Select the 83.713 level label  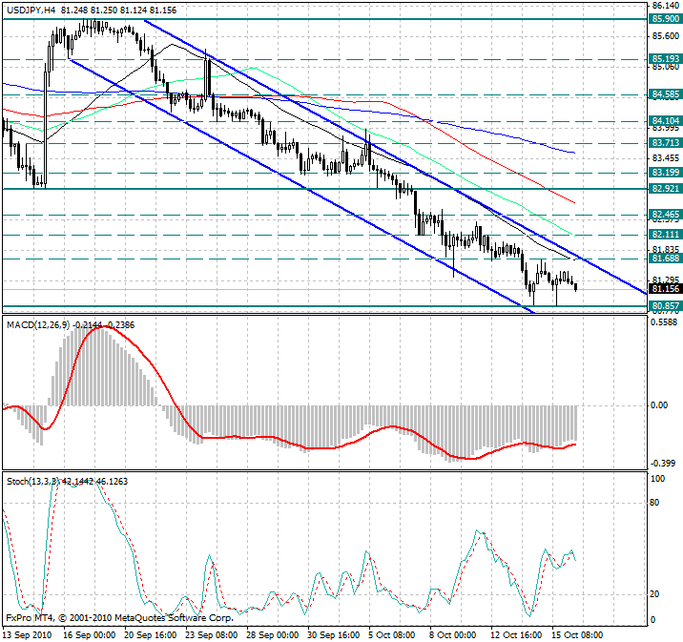coord(665,143)
